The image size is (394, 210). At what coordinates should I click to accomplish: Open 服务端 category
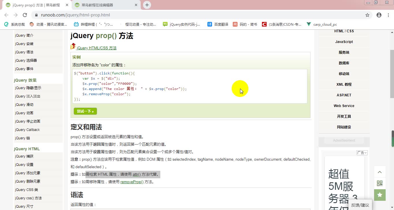click(344, 52)
